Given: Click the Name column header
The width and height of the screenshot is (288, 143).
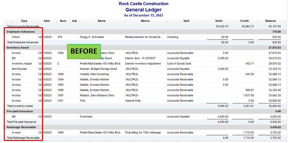Looking at the screenshot, I should click(x=102, y=21).
